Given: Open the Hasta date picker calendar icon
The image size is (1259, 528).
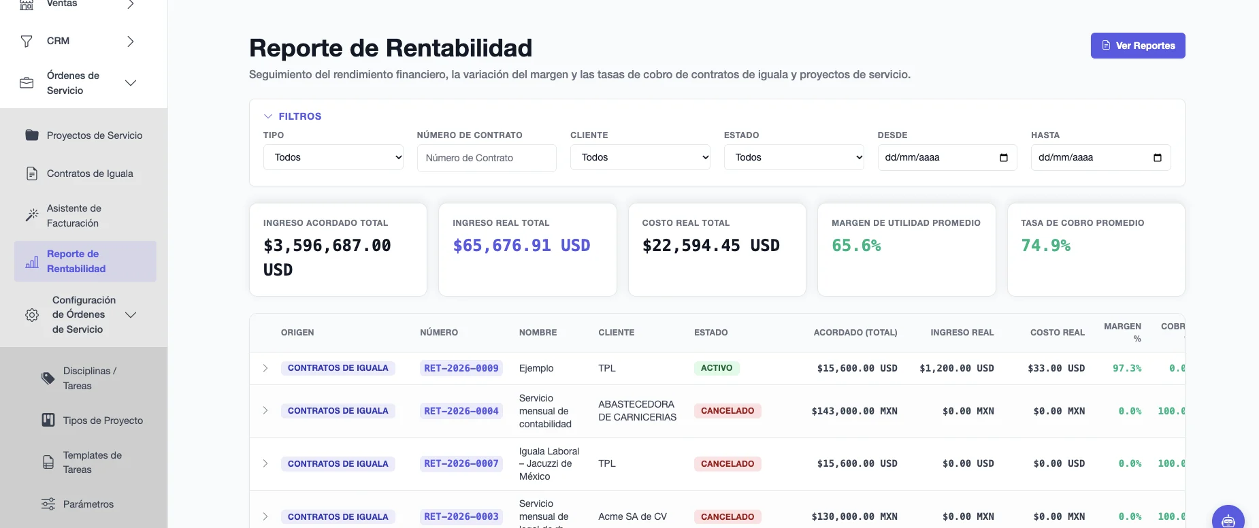Looking at the screenshot, I should [1157, 158].
